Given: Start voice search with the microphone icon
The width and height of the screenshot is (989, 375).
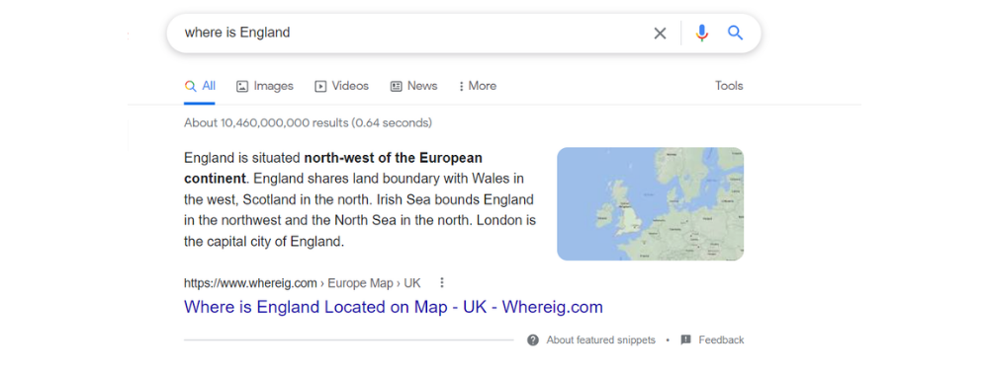Looking at the screenshot, I should pos(702,33).
